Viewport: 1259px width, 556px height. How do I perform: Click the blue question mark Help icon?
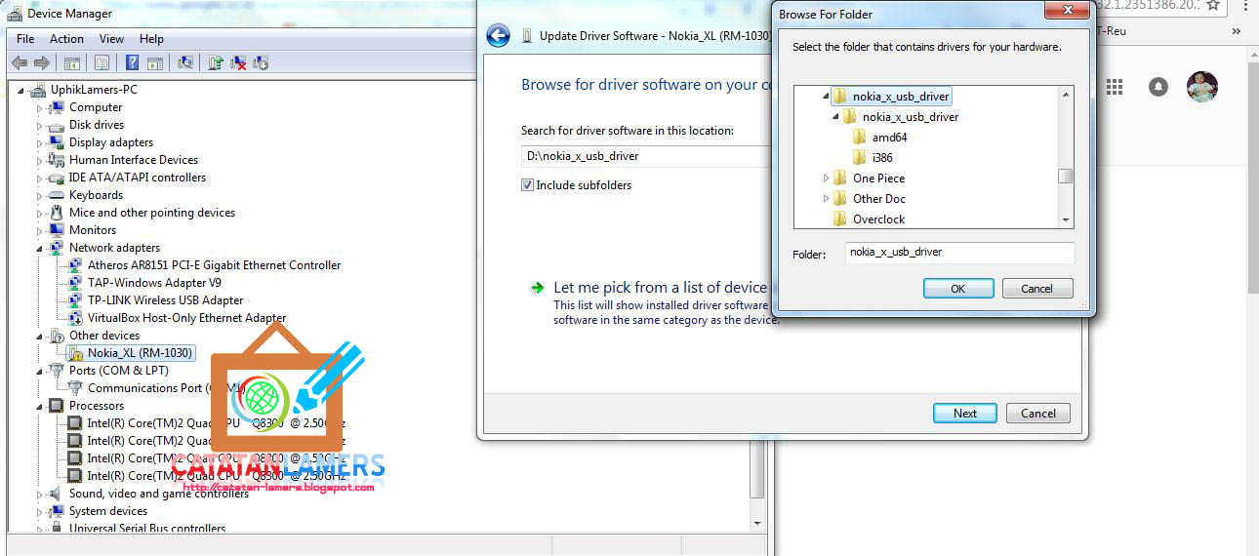click(132, 62)
